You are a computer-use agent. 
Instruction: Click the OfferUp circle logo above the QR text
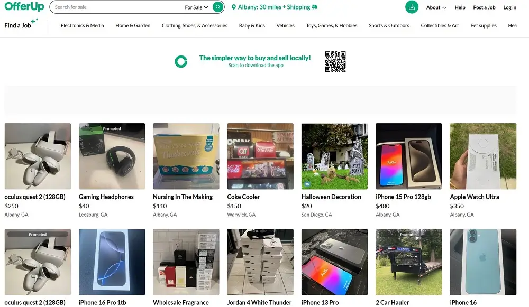(181, 61)
